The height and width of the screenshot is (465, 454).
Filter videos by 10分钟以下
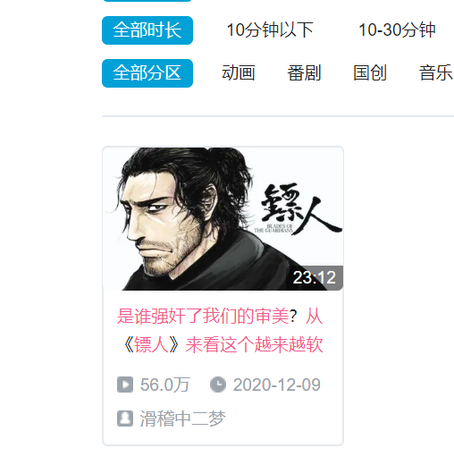[x=270, y=30]
